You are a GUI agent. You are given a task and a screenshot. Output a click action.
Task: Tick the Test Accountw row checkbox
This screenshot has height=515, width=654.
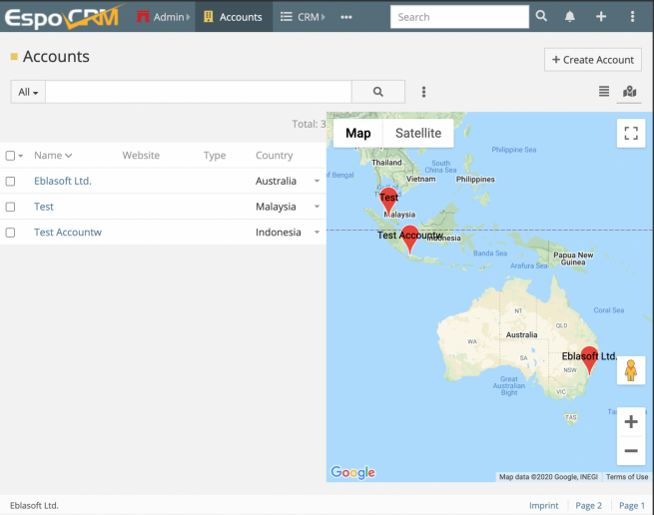10,233
